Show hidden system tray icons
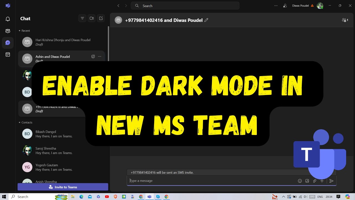Screen dimensions: 355x200 [283, 197]
